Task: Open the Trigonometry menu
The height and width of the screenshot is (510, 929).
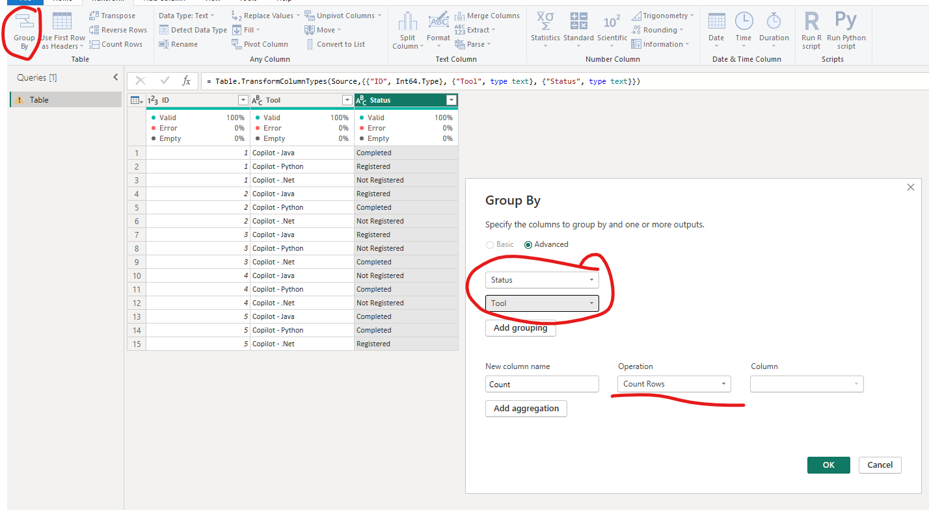Action: [663, 16]
